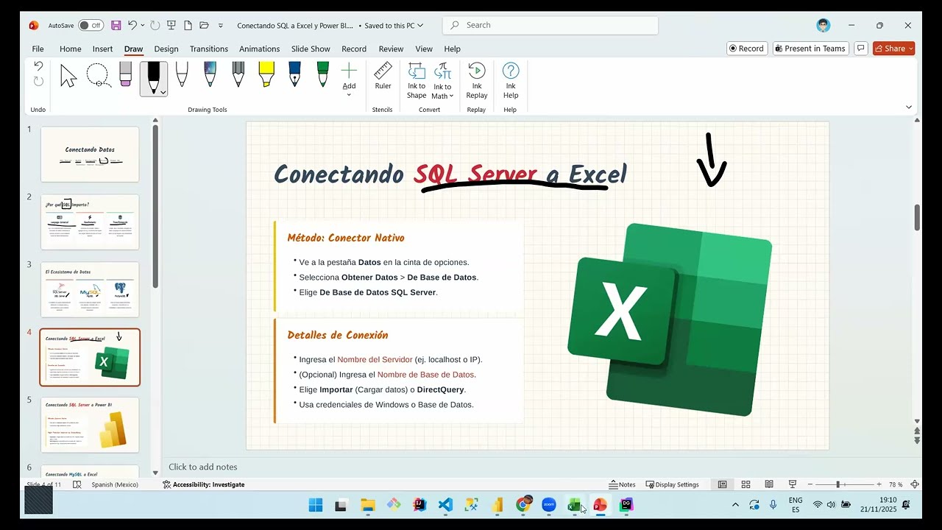Select the gray pencil tool
This screenshot has height=530, width=942.
238,75
